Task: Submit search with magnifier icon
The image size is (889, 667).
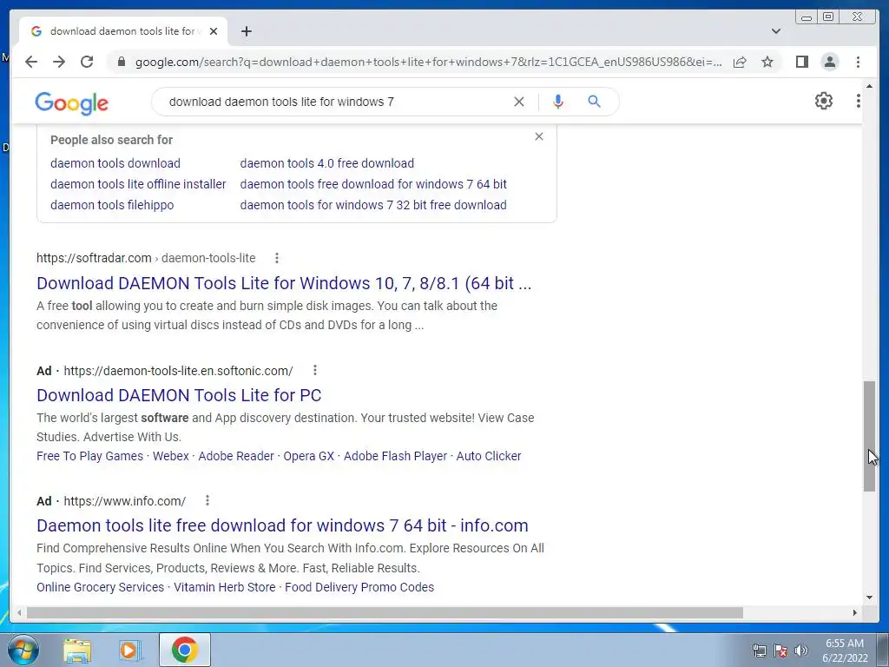Action: click(x=594, y=102)
